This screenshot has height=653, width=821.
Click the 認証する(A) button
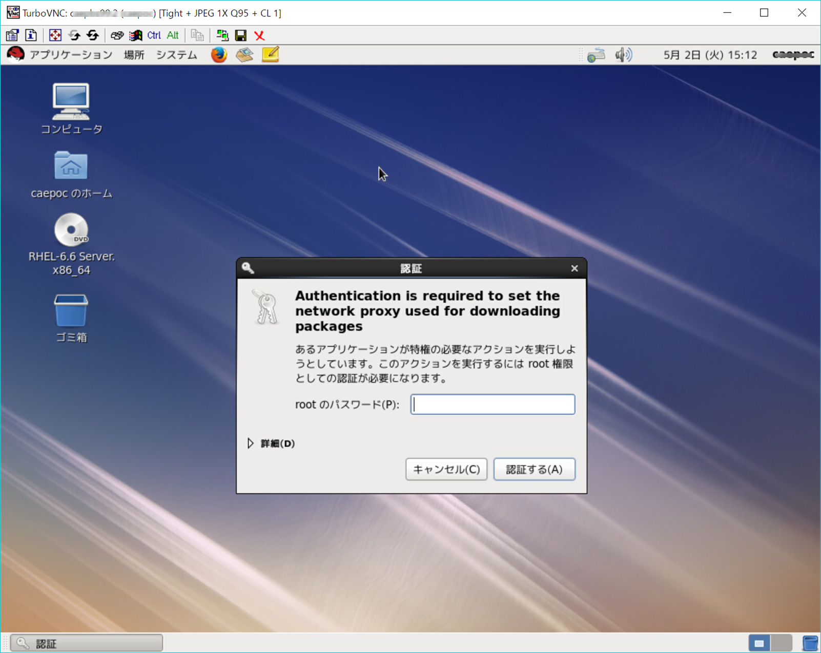point(534,469)
